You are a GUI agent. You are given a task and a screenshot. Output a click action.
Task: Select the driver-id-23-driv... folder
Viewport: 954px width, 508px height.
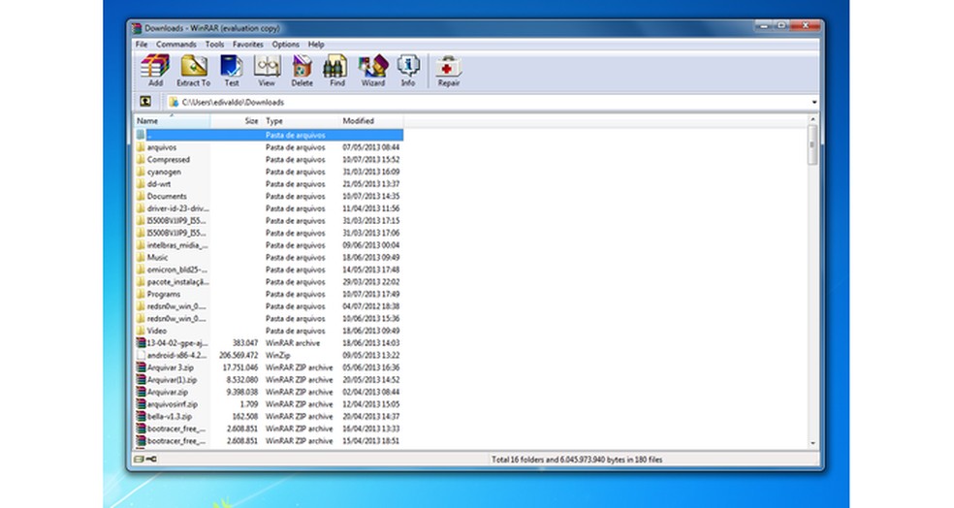[x=177, y=208]
